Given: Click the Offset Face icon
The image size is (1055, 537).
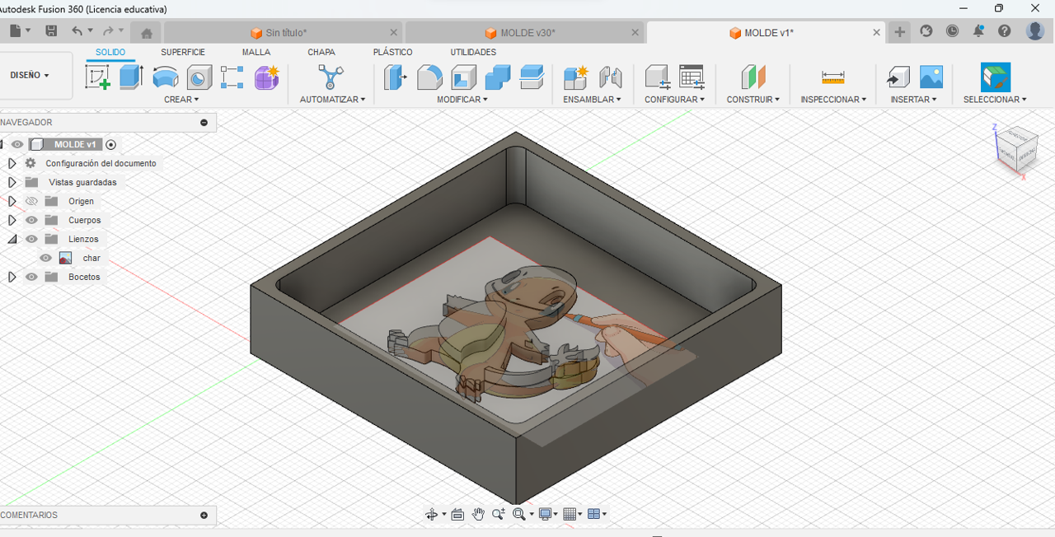Looking at the screenshot, I should tap(532, 77).
